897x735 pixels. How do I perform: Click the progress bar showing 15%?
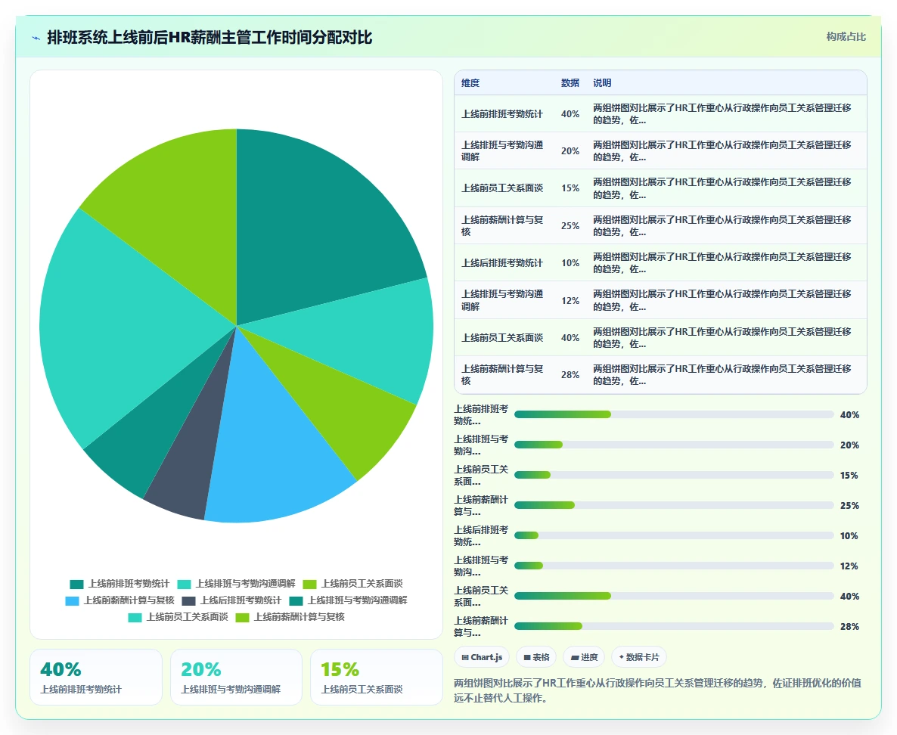coord(674,476)
